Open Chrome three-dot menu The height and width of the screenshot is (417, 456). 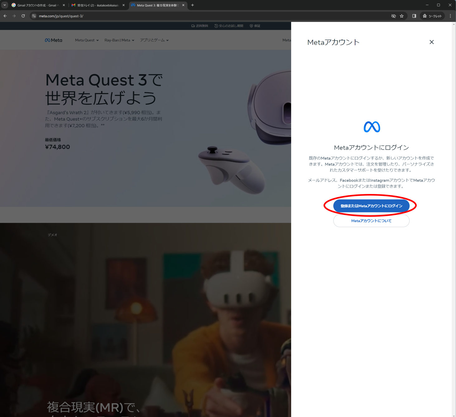pyautogui.click(x=450, y=16)
